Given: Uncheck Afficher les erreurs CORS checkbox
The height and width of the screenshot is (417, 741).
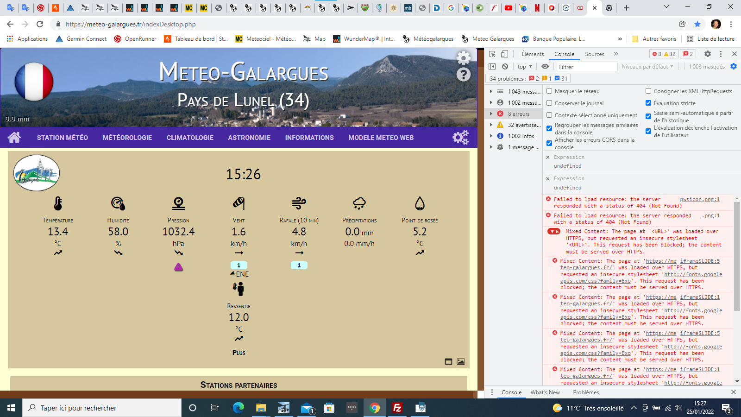Looking at the screenshot, I should pos(549,143).
